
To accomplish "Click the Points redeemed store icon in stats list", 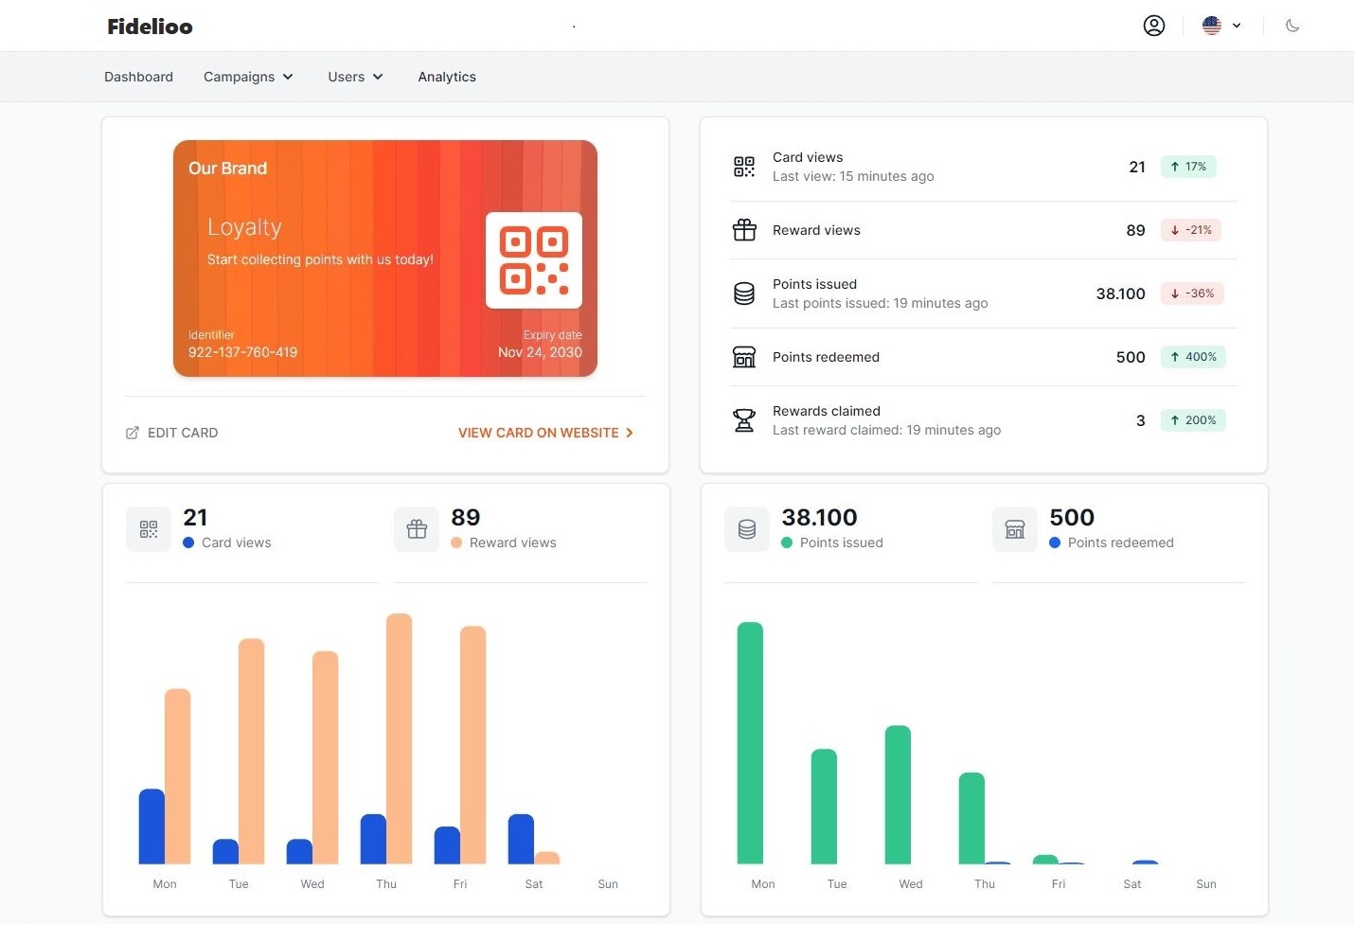I will 744,357.
